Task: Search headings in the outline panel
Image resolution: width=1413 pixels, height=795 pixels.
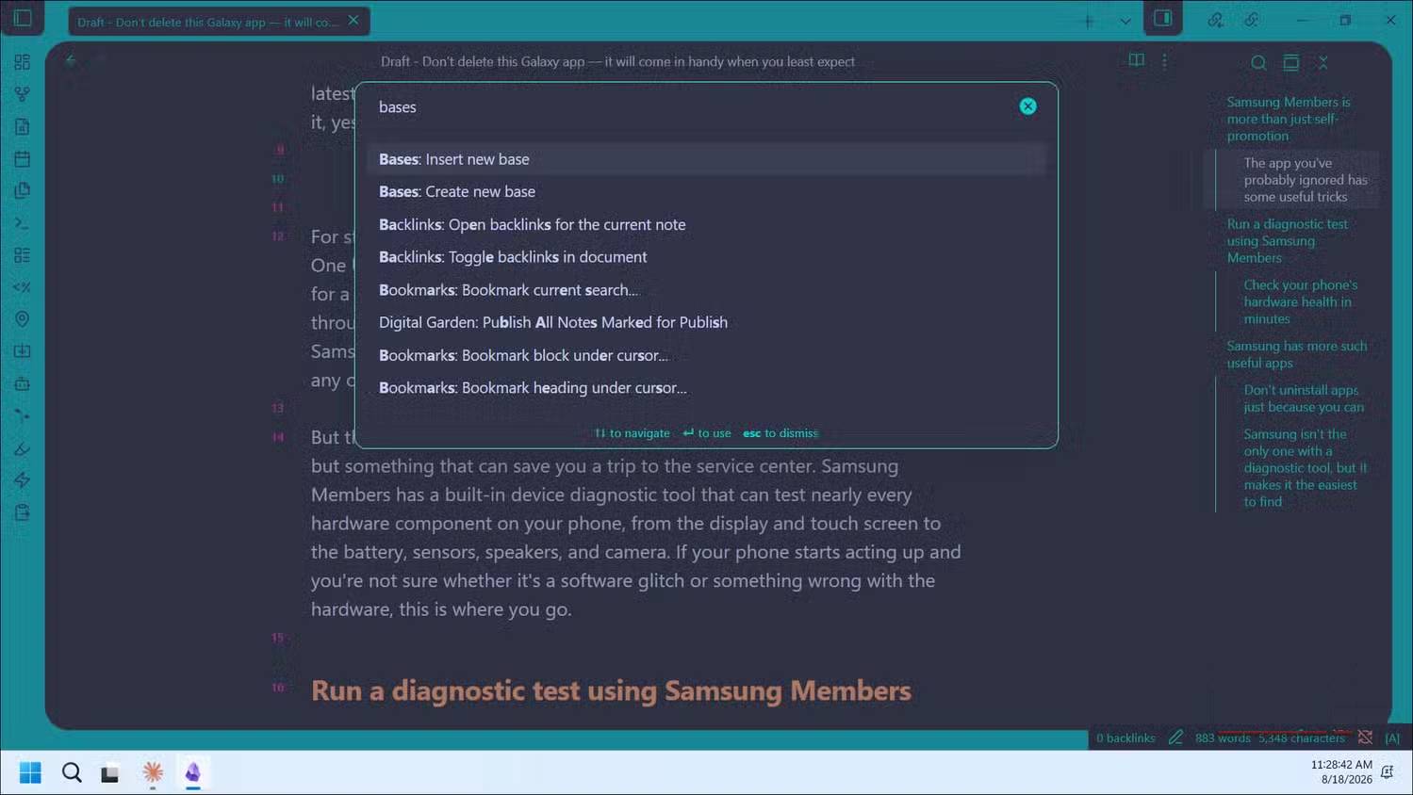Action: point(1258,62)
